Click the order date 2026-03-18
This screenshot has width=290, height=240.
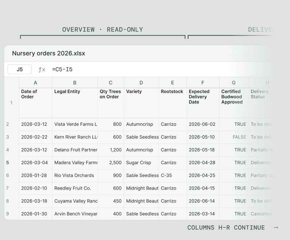click(x=35, y=201)
